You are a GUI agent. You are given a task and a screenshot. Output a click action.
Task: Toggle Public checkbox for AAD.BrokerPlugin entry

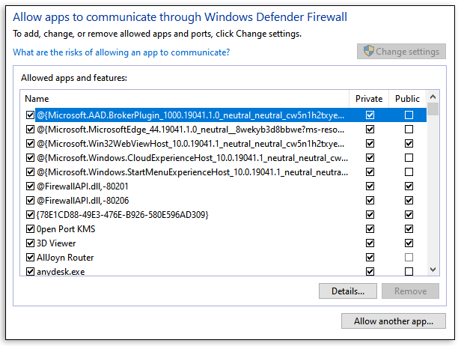409,115
